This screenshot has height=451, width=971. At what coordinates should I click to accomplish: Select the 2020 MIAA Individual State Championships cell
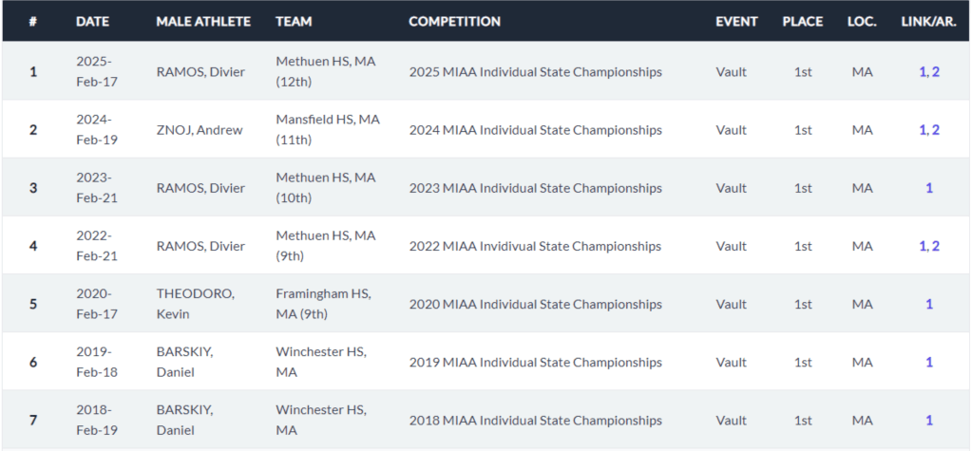point(535,304)
